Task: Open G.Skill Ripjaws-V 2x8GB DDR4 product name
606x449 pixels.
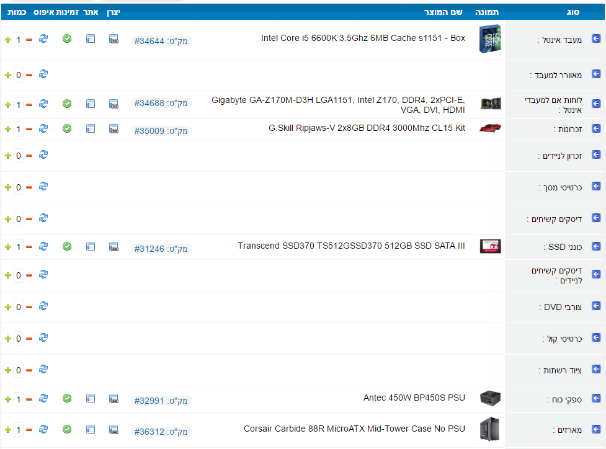Action: pyautogui.click(x=367, y=128)
